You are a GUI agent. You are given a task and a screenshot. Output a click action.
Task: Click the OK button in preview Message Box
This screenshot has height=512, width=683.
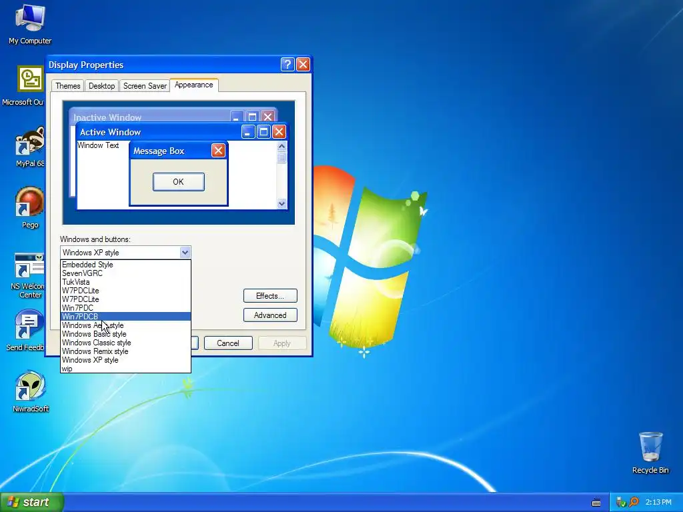coord(178,181)
